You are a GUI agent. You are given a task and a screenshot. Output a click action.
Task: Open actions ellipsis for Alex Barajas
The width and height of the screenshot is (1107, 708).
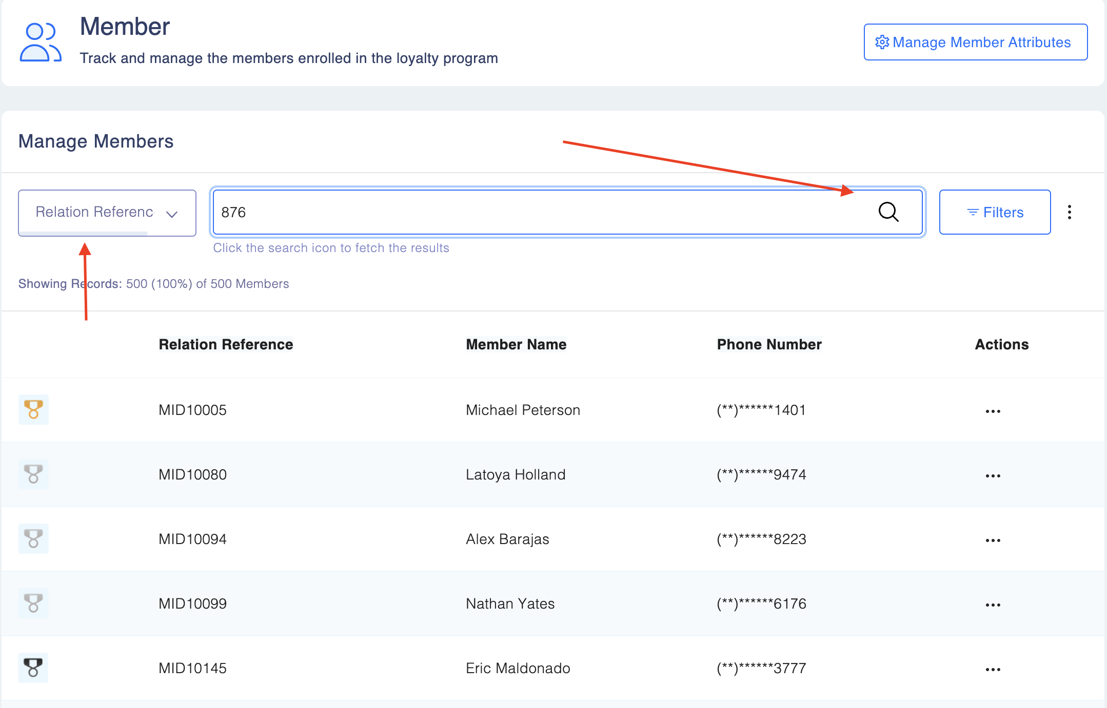point(993,540)
